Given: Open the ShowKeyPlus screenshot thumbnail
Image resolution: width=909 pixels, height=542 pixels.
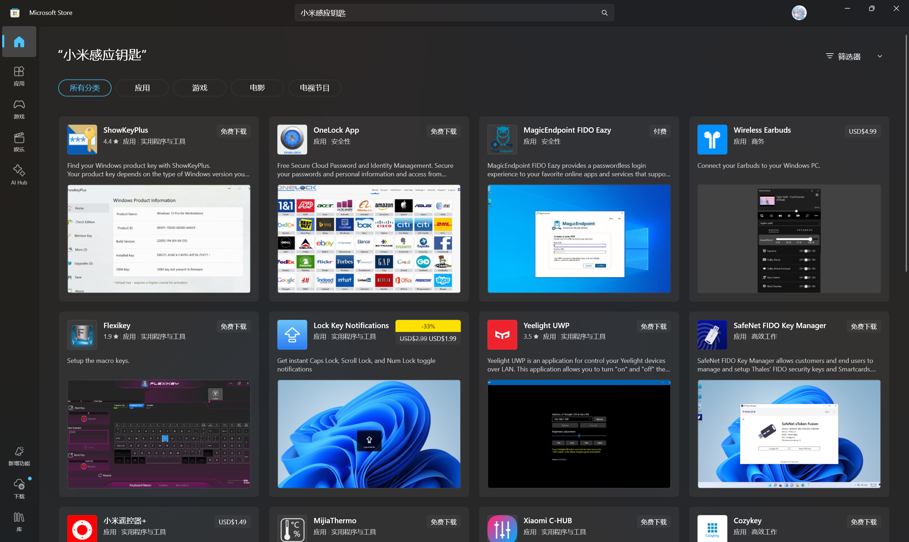Looking at the screenshot, I should 159,239.
